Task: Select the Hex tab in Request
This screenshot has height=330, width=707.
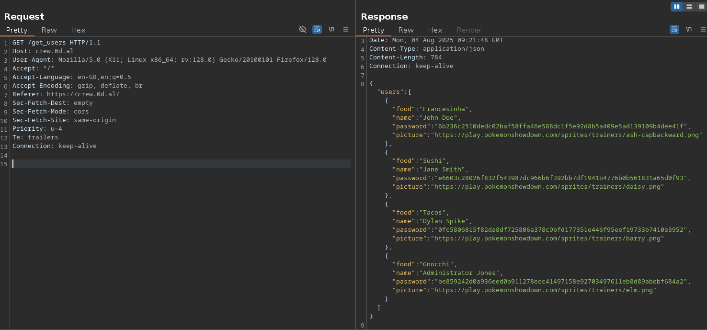Action: pyautogui.click(x=78, y=30)
